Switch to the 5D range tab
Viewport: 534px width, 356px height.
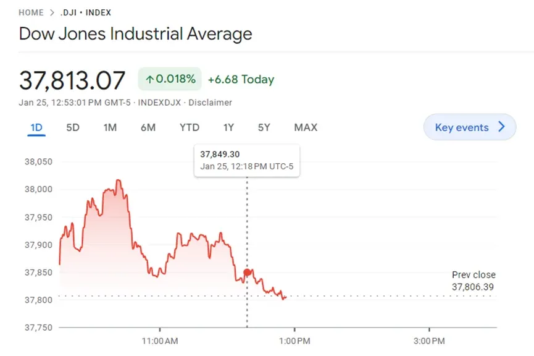click(73, 127)
